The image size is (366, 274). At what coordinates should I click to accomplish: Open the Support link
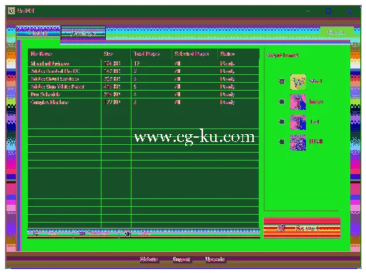pyautogui.click(x=182, y=259)
